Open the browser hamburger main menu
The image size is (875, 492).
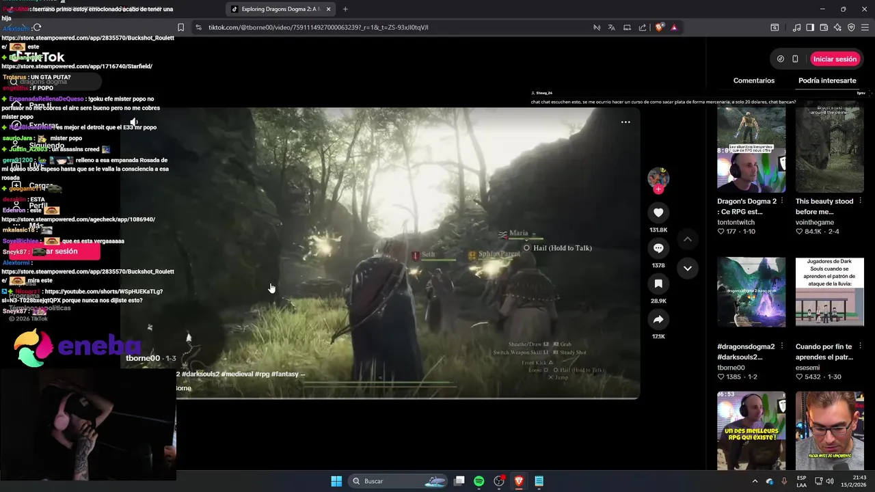coord(865,27)
